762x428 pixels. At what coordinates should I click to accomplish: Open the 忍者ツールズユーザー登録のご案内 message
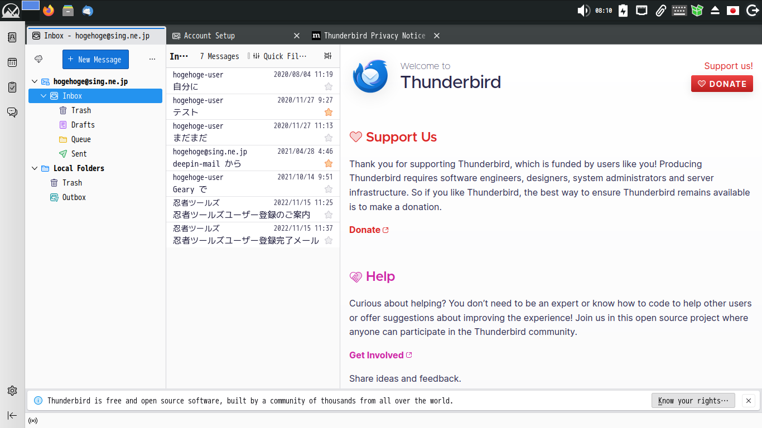pos(253,210)
